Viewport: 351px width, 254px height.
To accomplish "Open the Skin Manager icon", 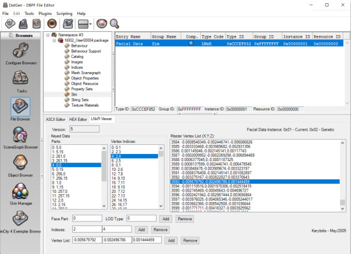I will (x=20, y=191).
